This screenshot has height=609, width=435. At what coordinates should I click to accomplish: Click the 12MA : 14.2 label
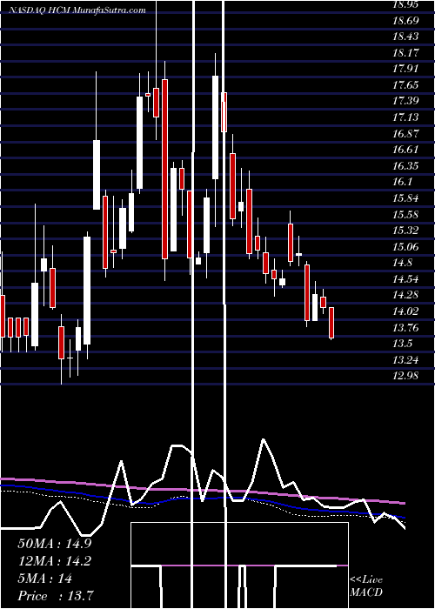pyautogui.click(x=54, y=561)
